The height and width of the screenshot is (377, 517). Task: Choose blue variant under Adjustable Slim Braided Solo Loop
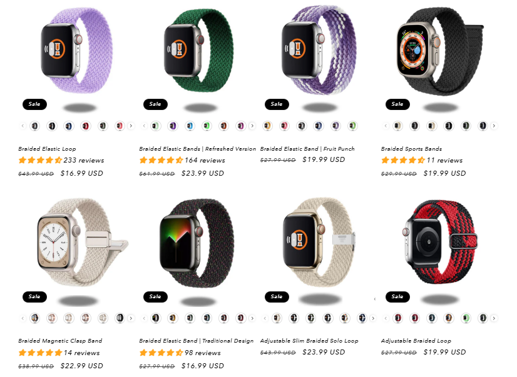coord(362,318)
